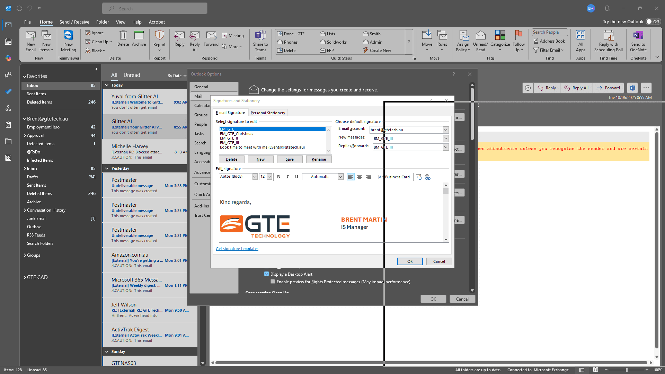Click the Categorize icon
The image size is (665, 374).
click(x=500, y=41)
